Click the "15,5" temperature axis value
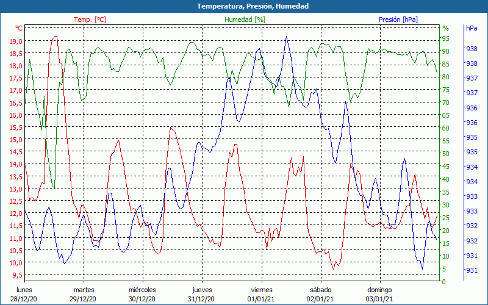488x305 pixels. 17,127
